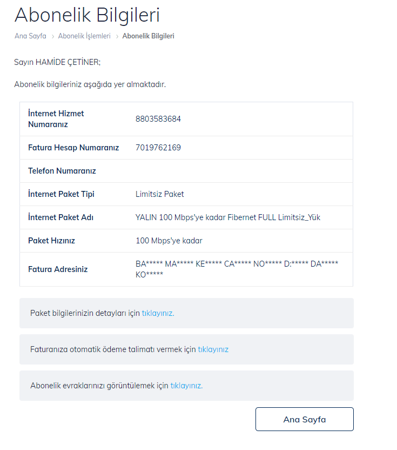Open package details via its tıklayınız link
The height and width of the screenshot is (450, 397).
click(x=158, y=313)
